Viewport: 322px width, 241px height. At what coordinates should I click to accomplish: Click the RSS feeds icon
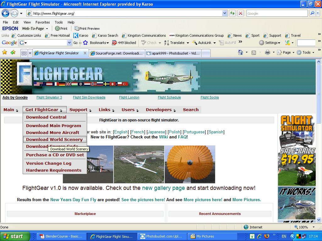coord(254,53)
